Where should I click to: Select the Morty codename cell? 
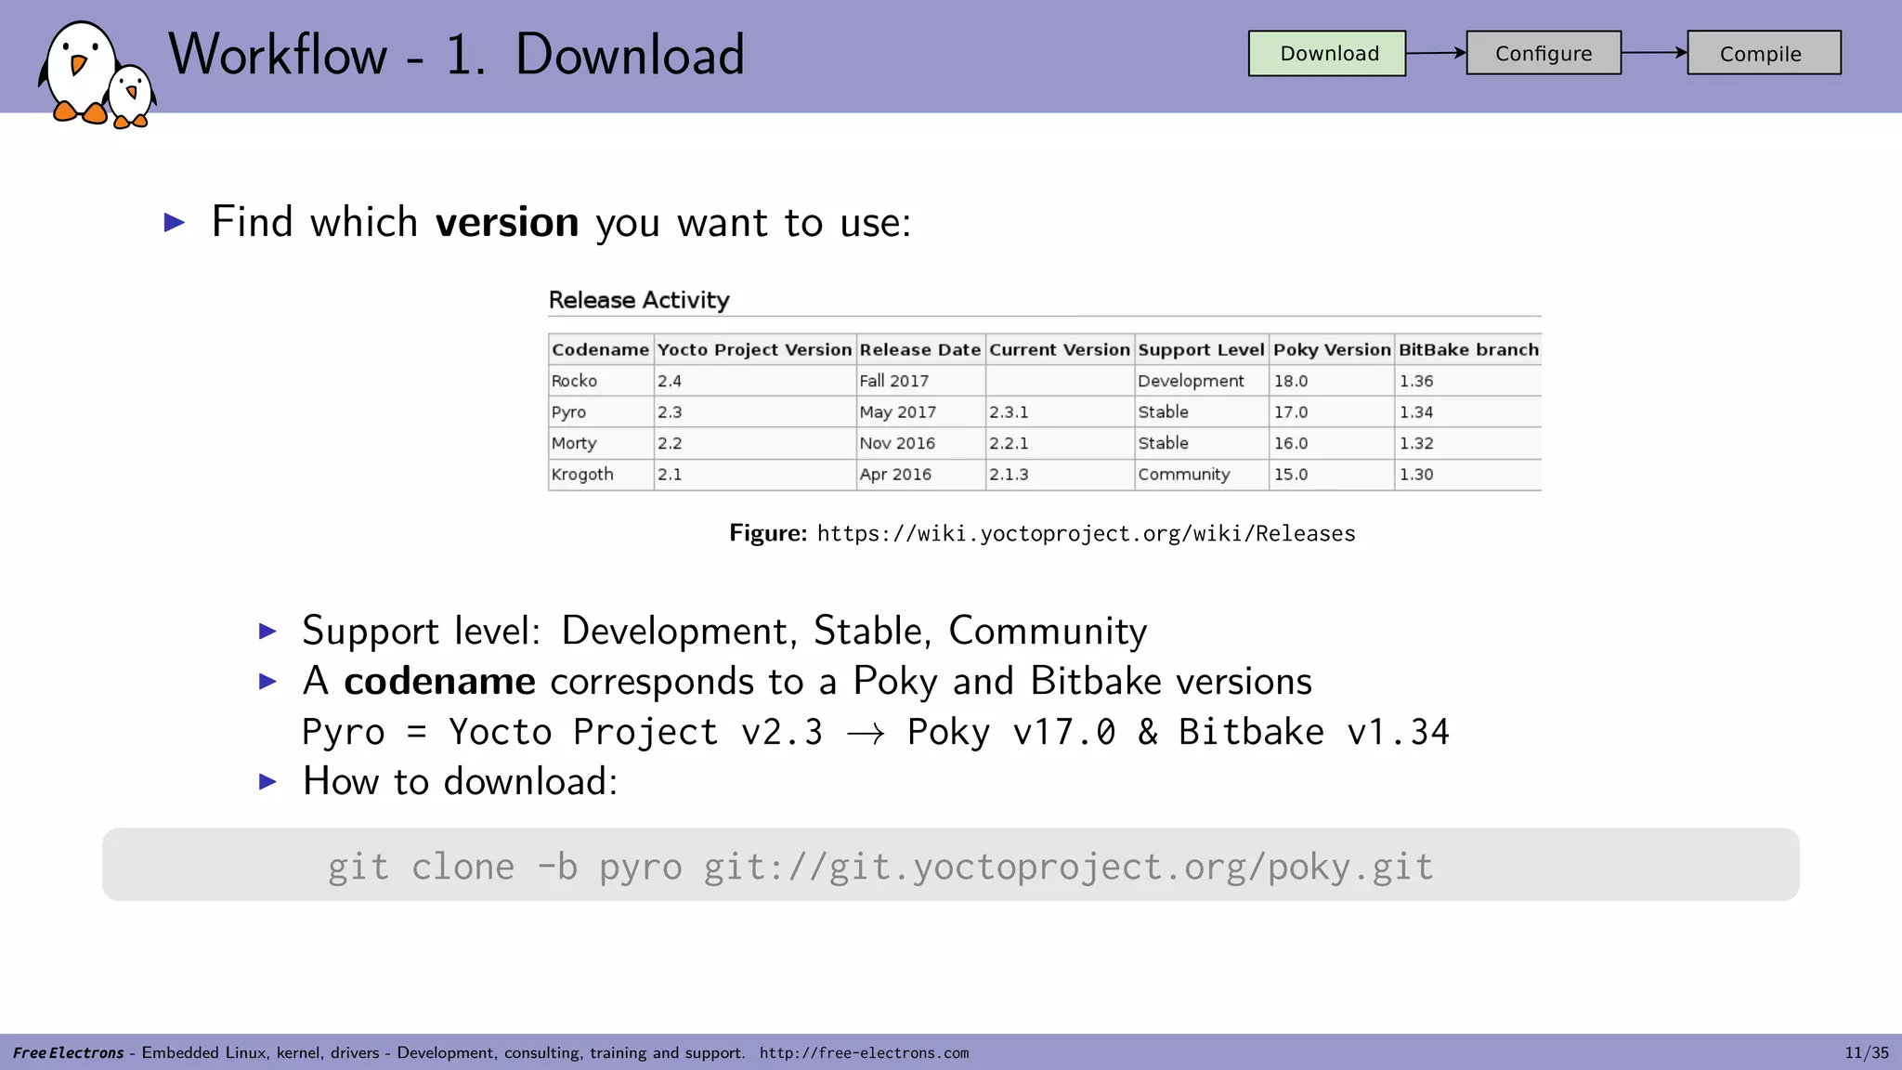600,443
